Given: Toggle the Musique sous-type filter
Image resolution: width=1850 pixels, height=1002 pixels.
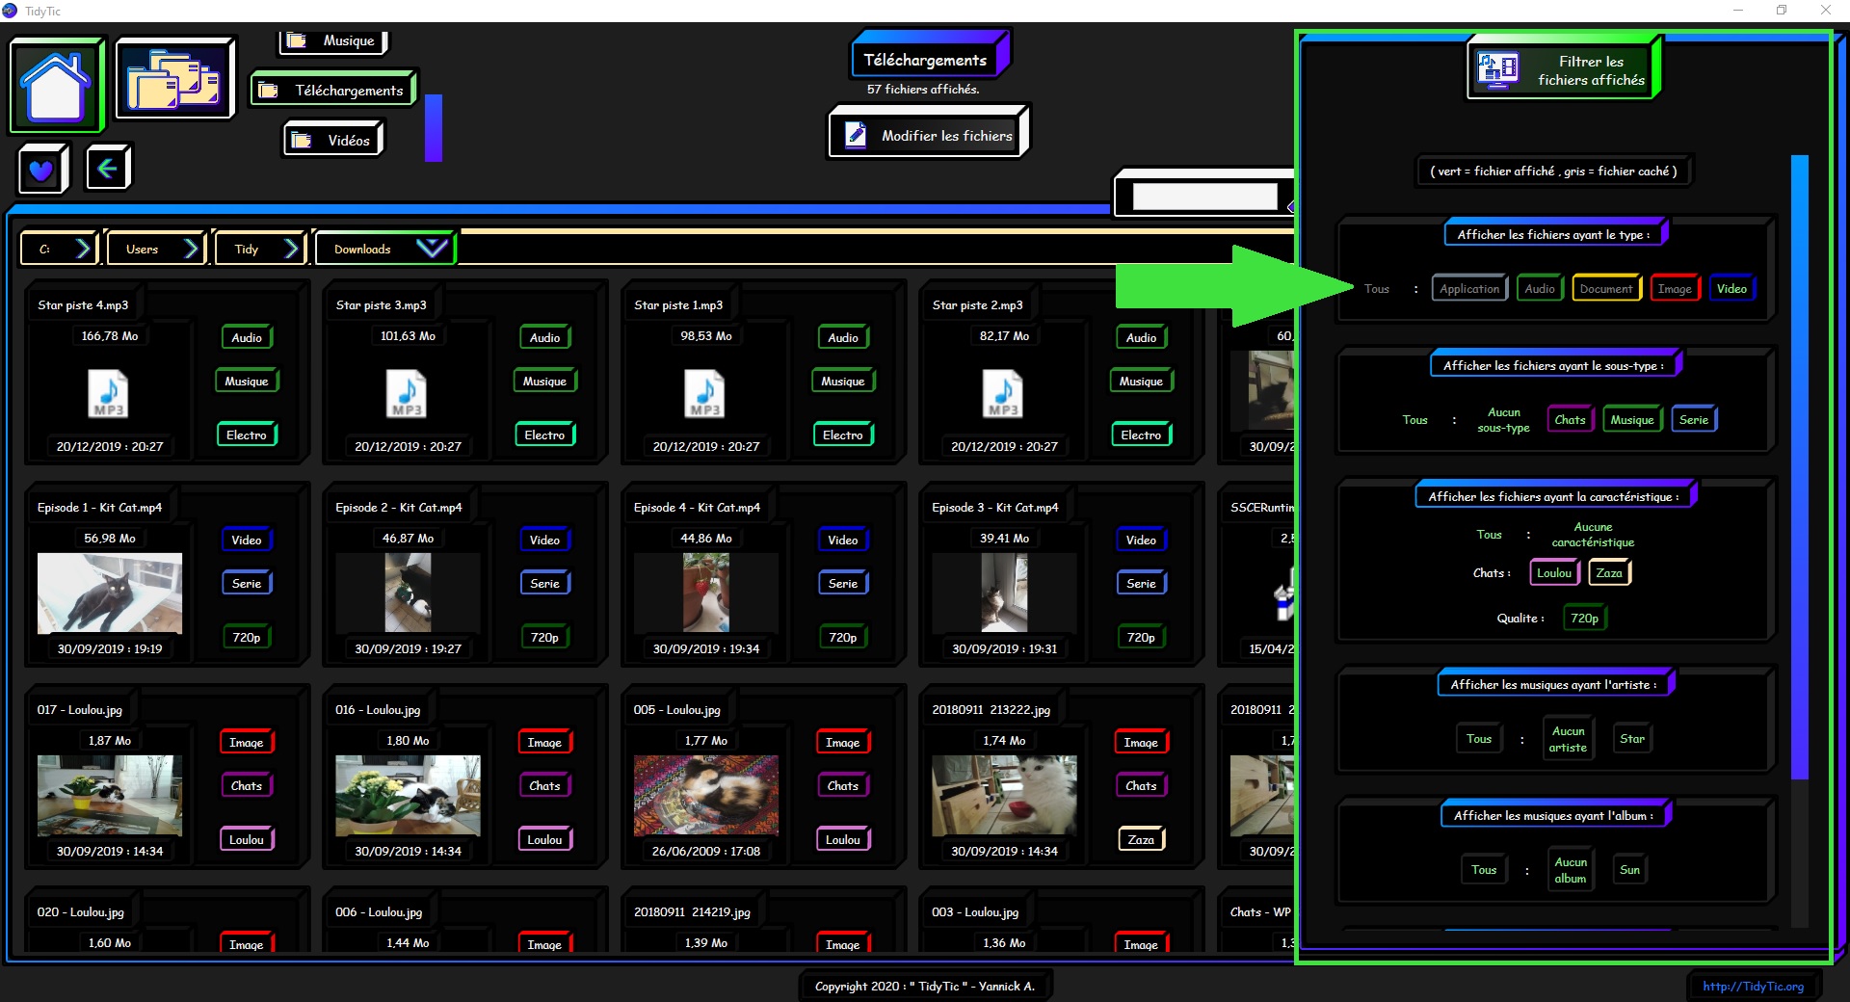Looking at the screenshot, I should 1632,419.
